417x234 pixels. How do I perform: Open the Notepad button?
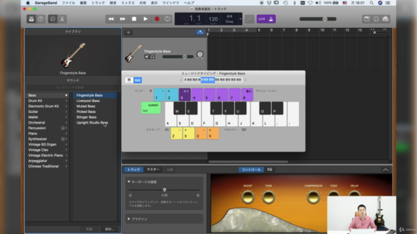367,19
